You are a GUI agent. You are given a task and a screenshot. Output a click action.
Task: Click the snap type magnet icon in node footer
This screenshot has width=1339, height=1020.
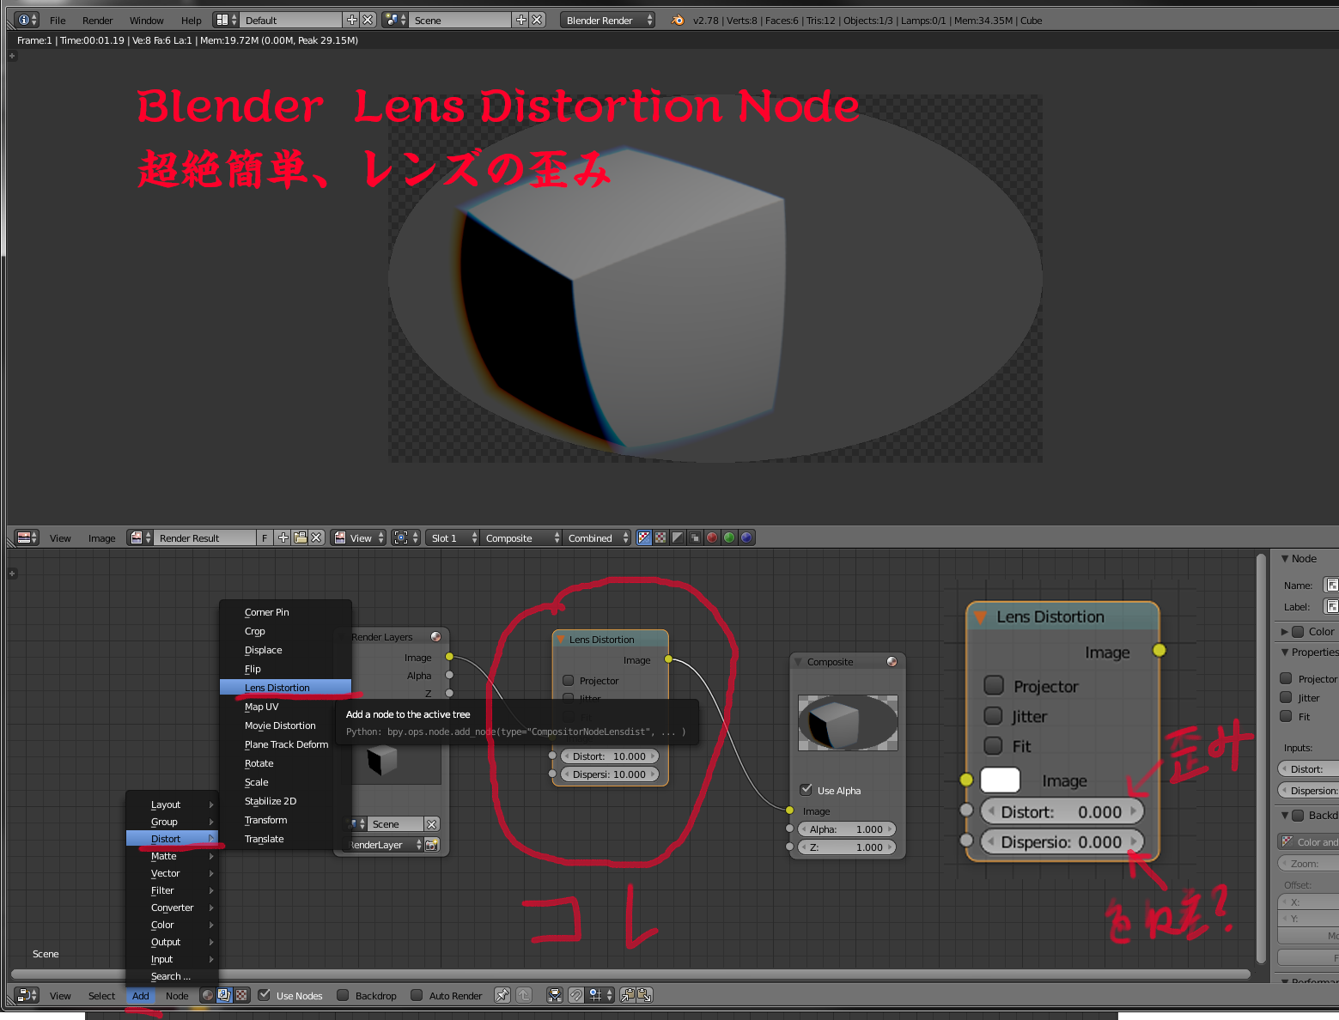point(576,994)
